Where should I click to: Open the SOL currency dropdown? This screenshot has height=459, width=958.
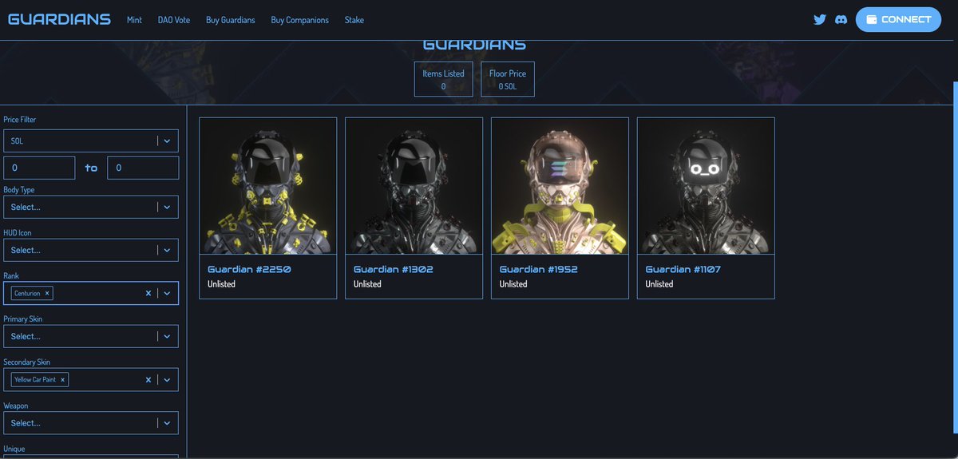91,140
